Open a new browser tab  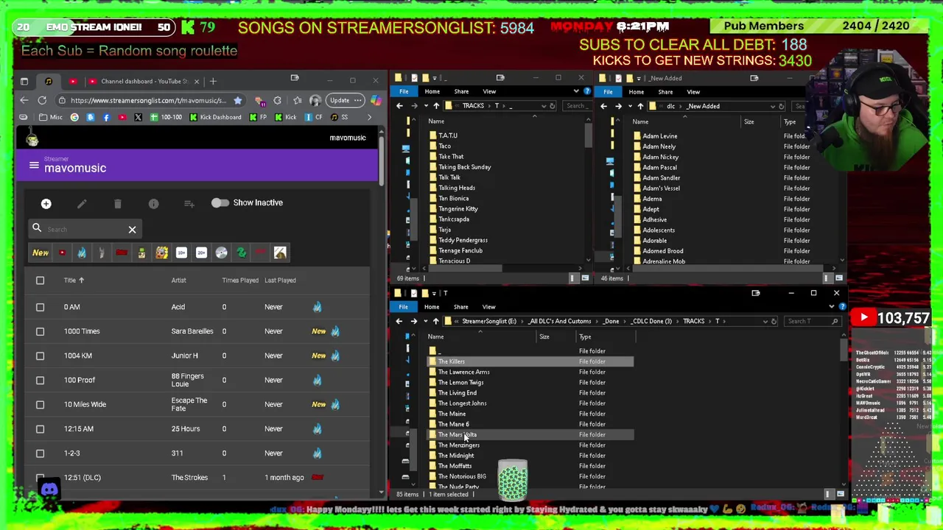pos(213,81)
